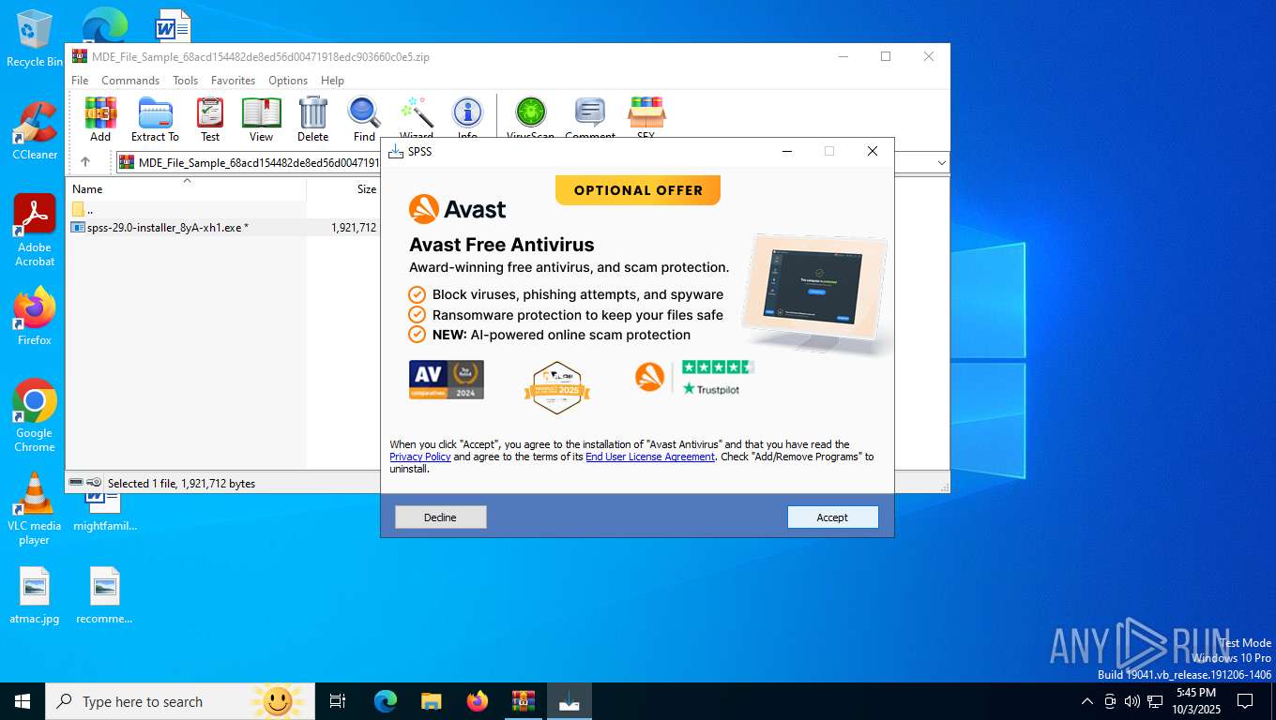This screenshot has height=720, width=1276.
Task: Select the parent folder '..' row
Action: [223, 209]
